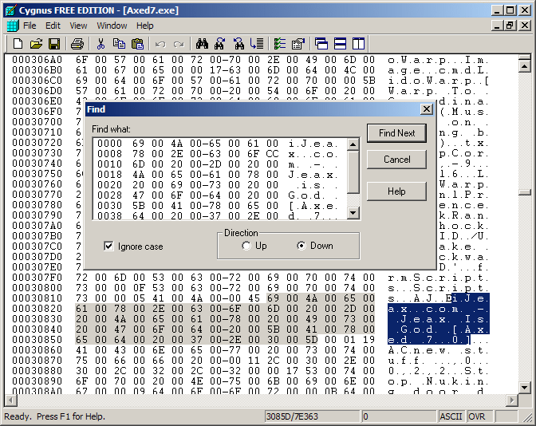The height and width of the screenshot is (426, 536).
Task: Create a new file with toolbar icon
Action: 18,44
